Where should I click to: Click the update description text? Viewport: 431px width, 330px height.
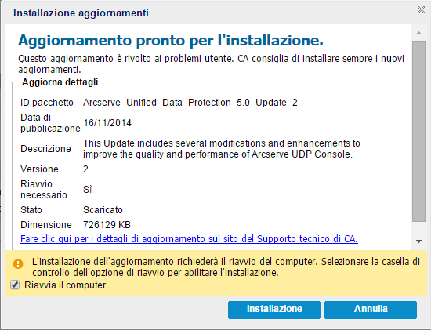point(222,149)
